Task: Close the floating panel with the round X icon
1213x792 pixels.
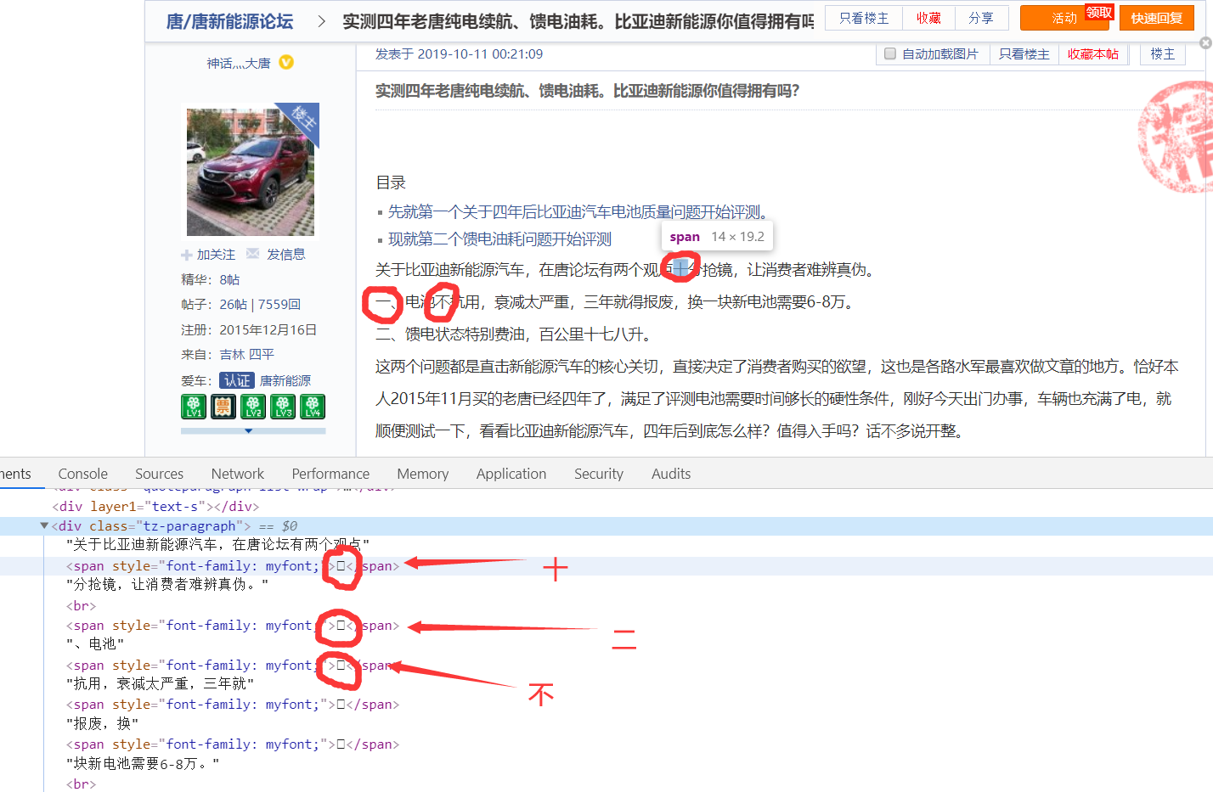Action: (x=1205, y=42)
